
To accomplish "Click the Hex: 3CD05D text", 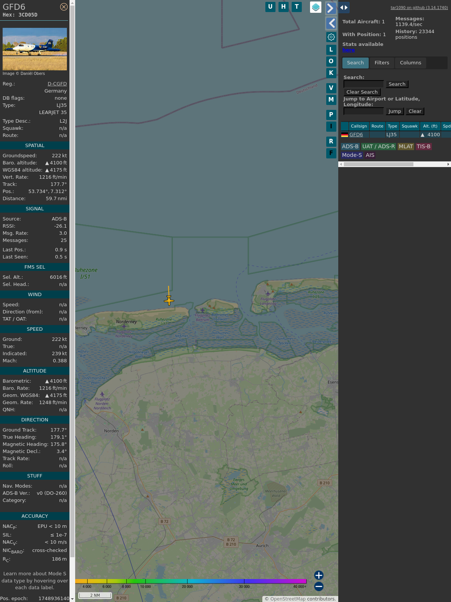I will click(20, 15).
